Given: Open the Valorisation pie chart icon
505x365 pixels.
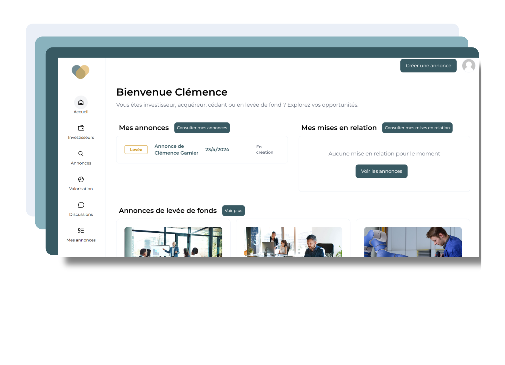Looking at the screenshot, I should 81,179.
